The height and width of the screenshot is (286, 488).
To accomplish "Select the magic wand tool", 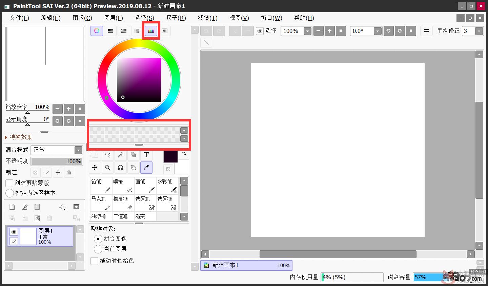I will click(120, 155).
